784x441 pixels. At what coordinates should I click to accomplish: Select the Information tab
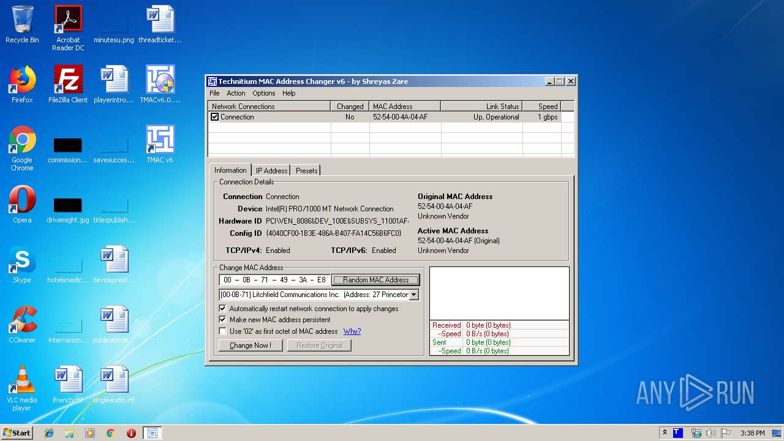[230, 170]
